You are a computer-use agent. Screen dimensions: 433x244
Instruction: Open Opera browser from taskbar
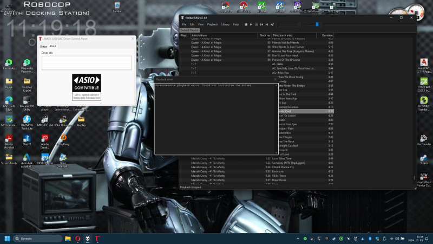(77, 239)
